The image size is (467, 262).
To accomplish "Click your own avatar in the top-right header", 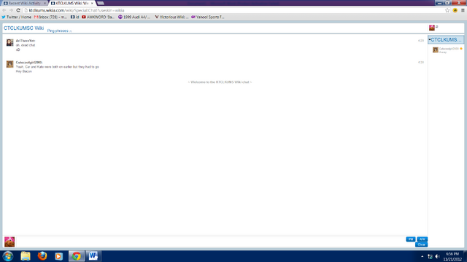I will [432, 28].
